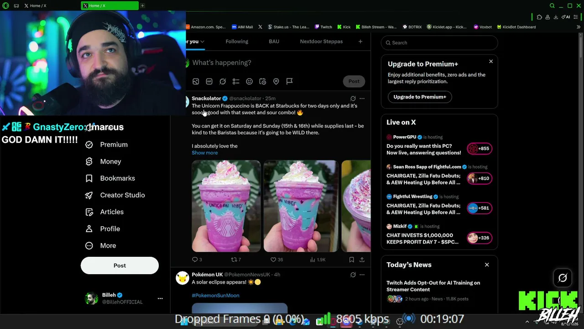Dismiss the Upgrade to Premium+ card
Viewport: 584px width, 329px height.
point(491,61)
